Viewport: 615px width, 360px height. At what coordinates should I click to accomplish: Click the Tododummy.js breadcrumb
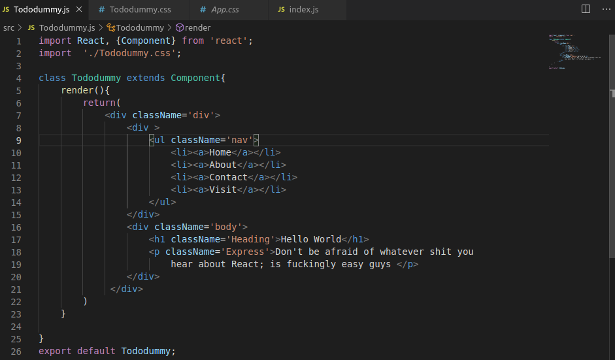click(x=67, y=28)
